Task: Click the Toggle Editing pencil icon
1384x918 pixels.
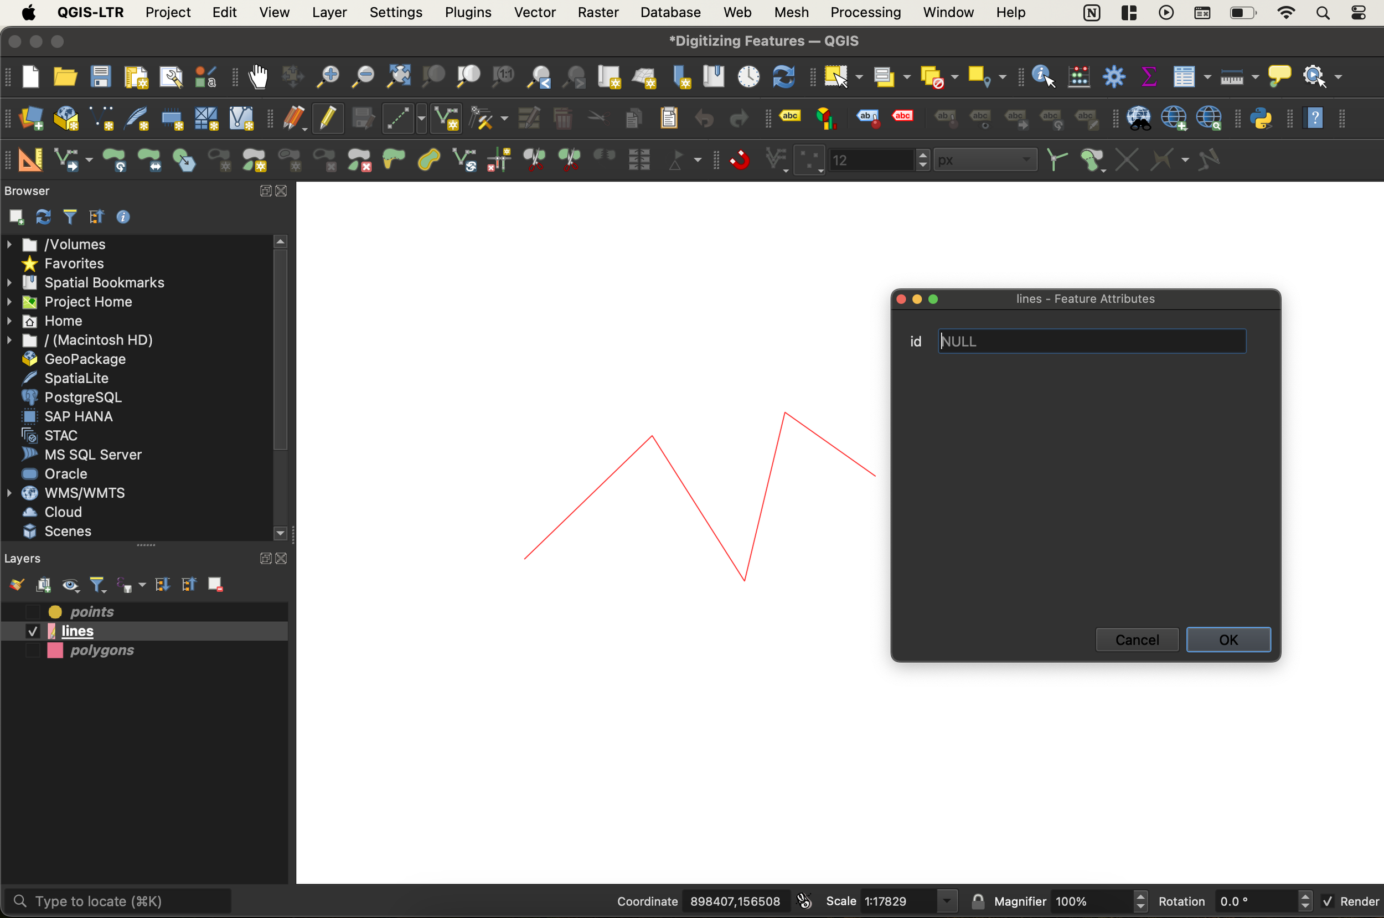Action: [x=328, y=119]
